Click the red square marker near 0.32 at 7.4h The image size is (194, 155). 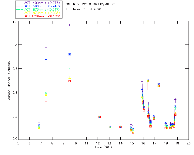(46, 102)
